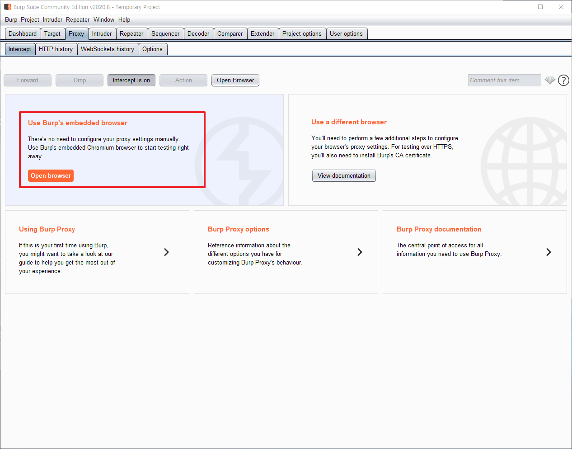Viewport: 572px width, 449px height.
Task: Select the Proxy tab
Action: pyautogui.click(x=76, y=33)
